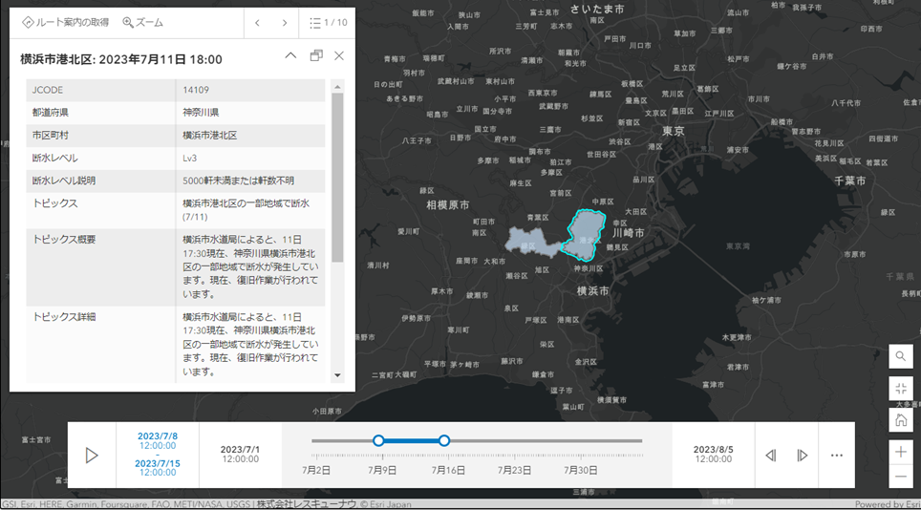
Task: Step time slider to previous interval
Action: coord(770,456)
